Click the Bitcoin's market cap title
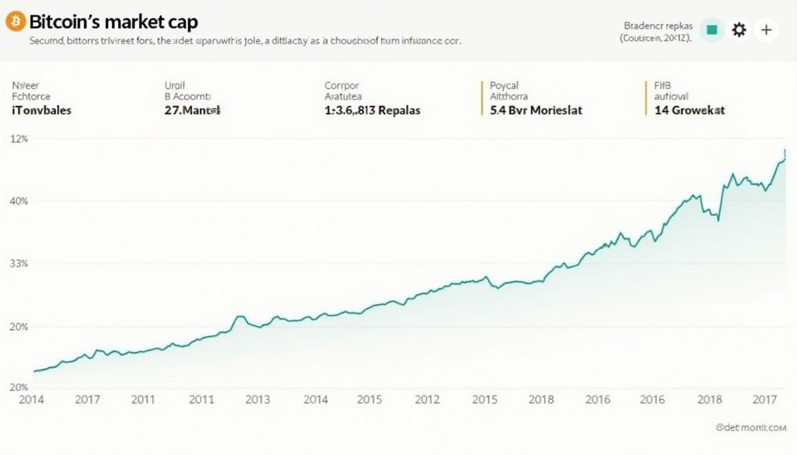The height and width of the screenshot is (455, 797). tap(113, 21)
